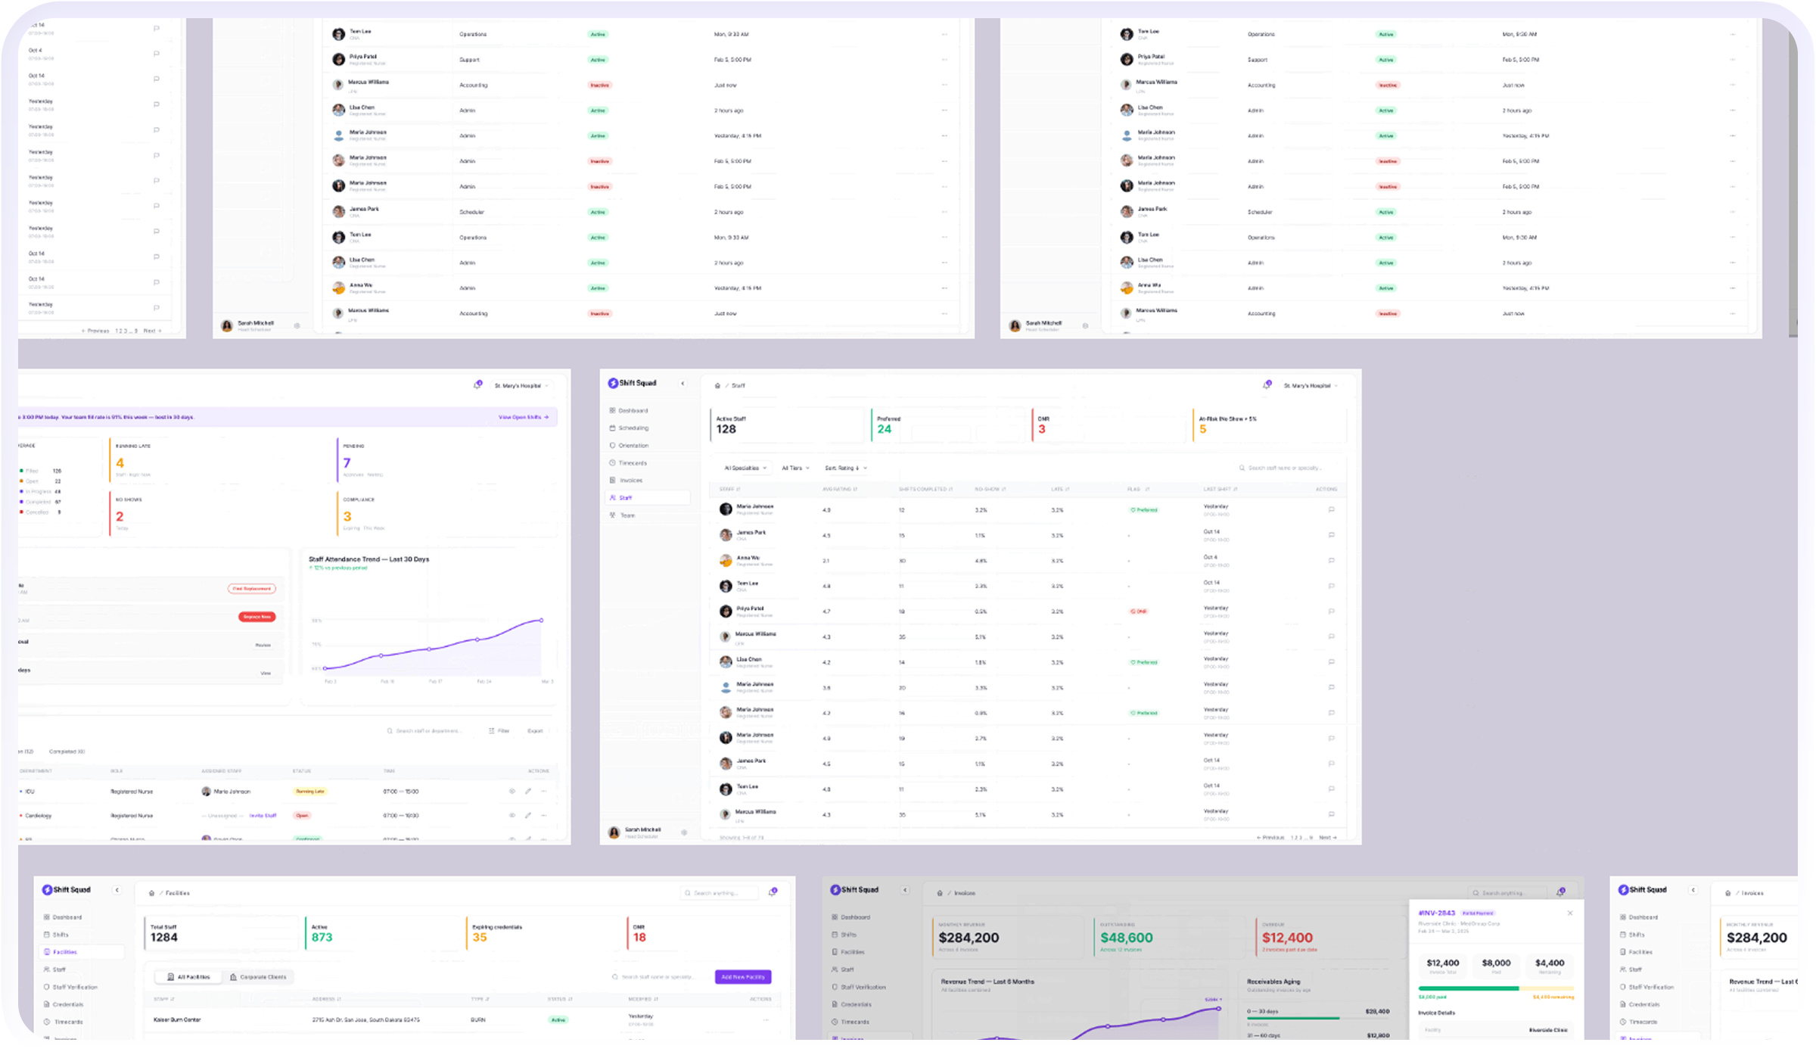1816x1058 pixels.
Task: Click the bell icon on Facilities page
Action: [x=772, y=893]
